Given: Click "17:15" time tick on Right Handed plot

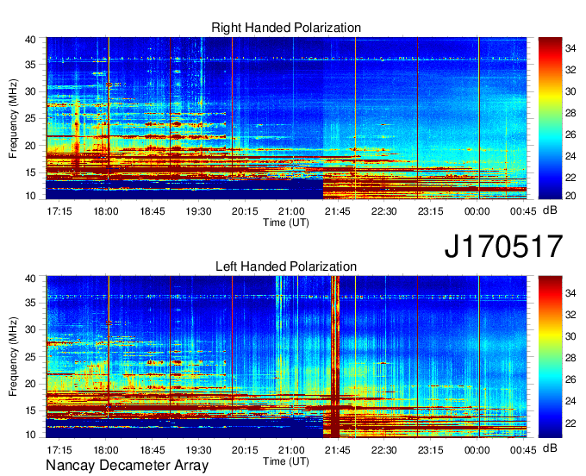Looking at the screenshot, I should click(59, 211).
